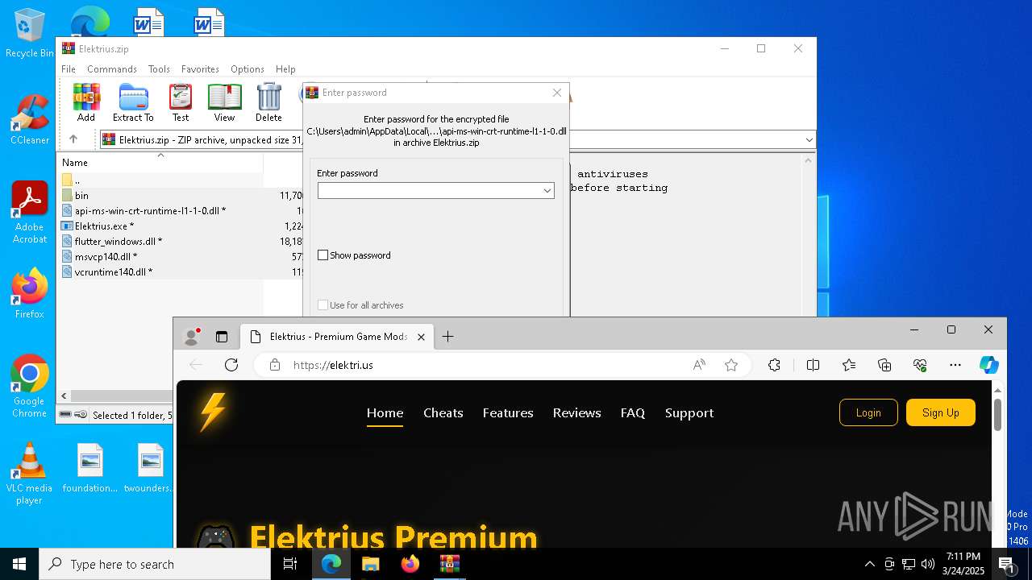Open the FAQ website link

[633, 412]
